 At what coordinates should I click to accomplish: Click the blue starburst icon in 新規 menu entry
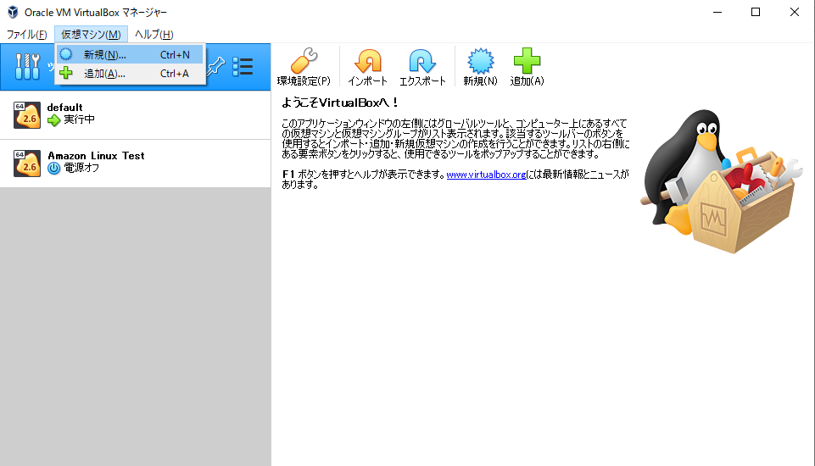(66, 54)
